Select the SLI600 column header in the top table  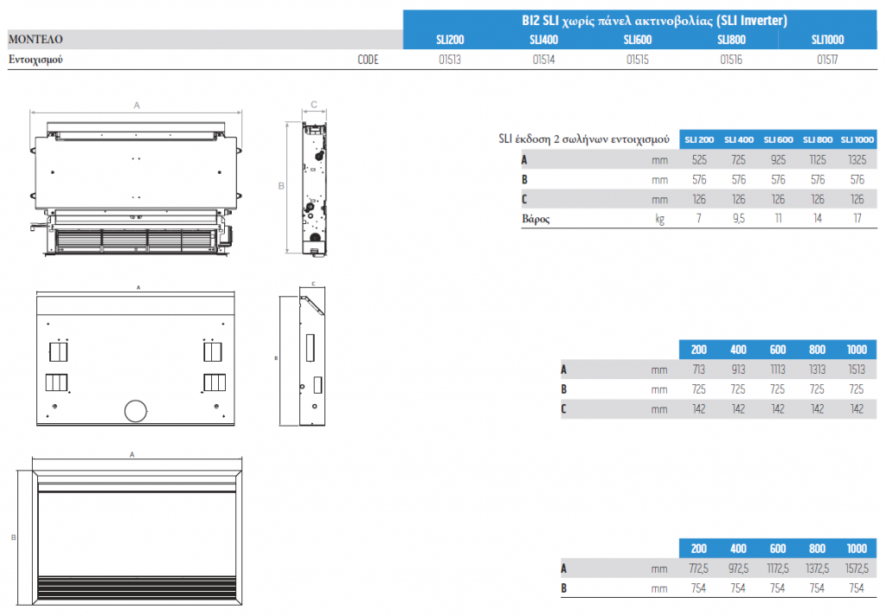click(x=637, y=40)
